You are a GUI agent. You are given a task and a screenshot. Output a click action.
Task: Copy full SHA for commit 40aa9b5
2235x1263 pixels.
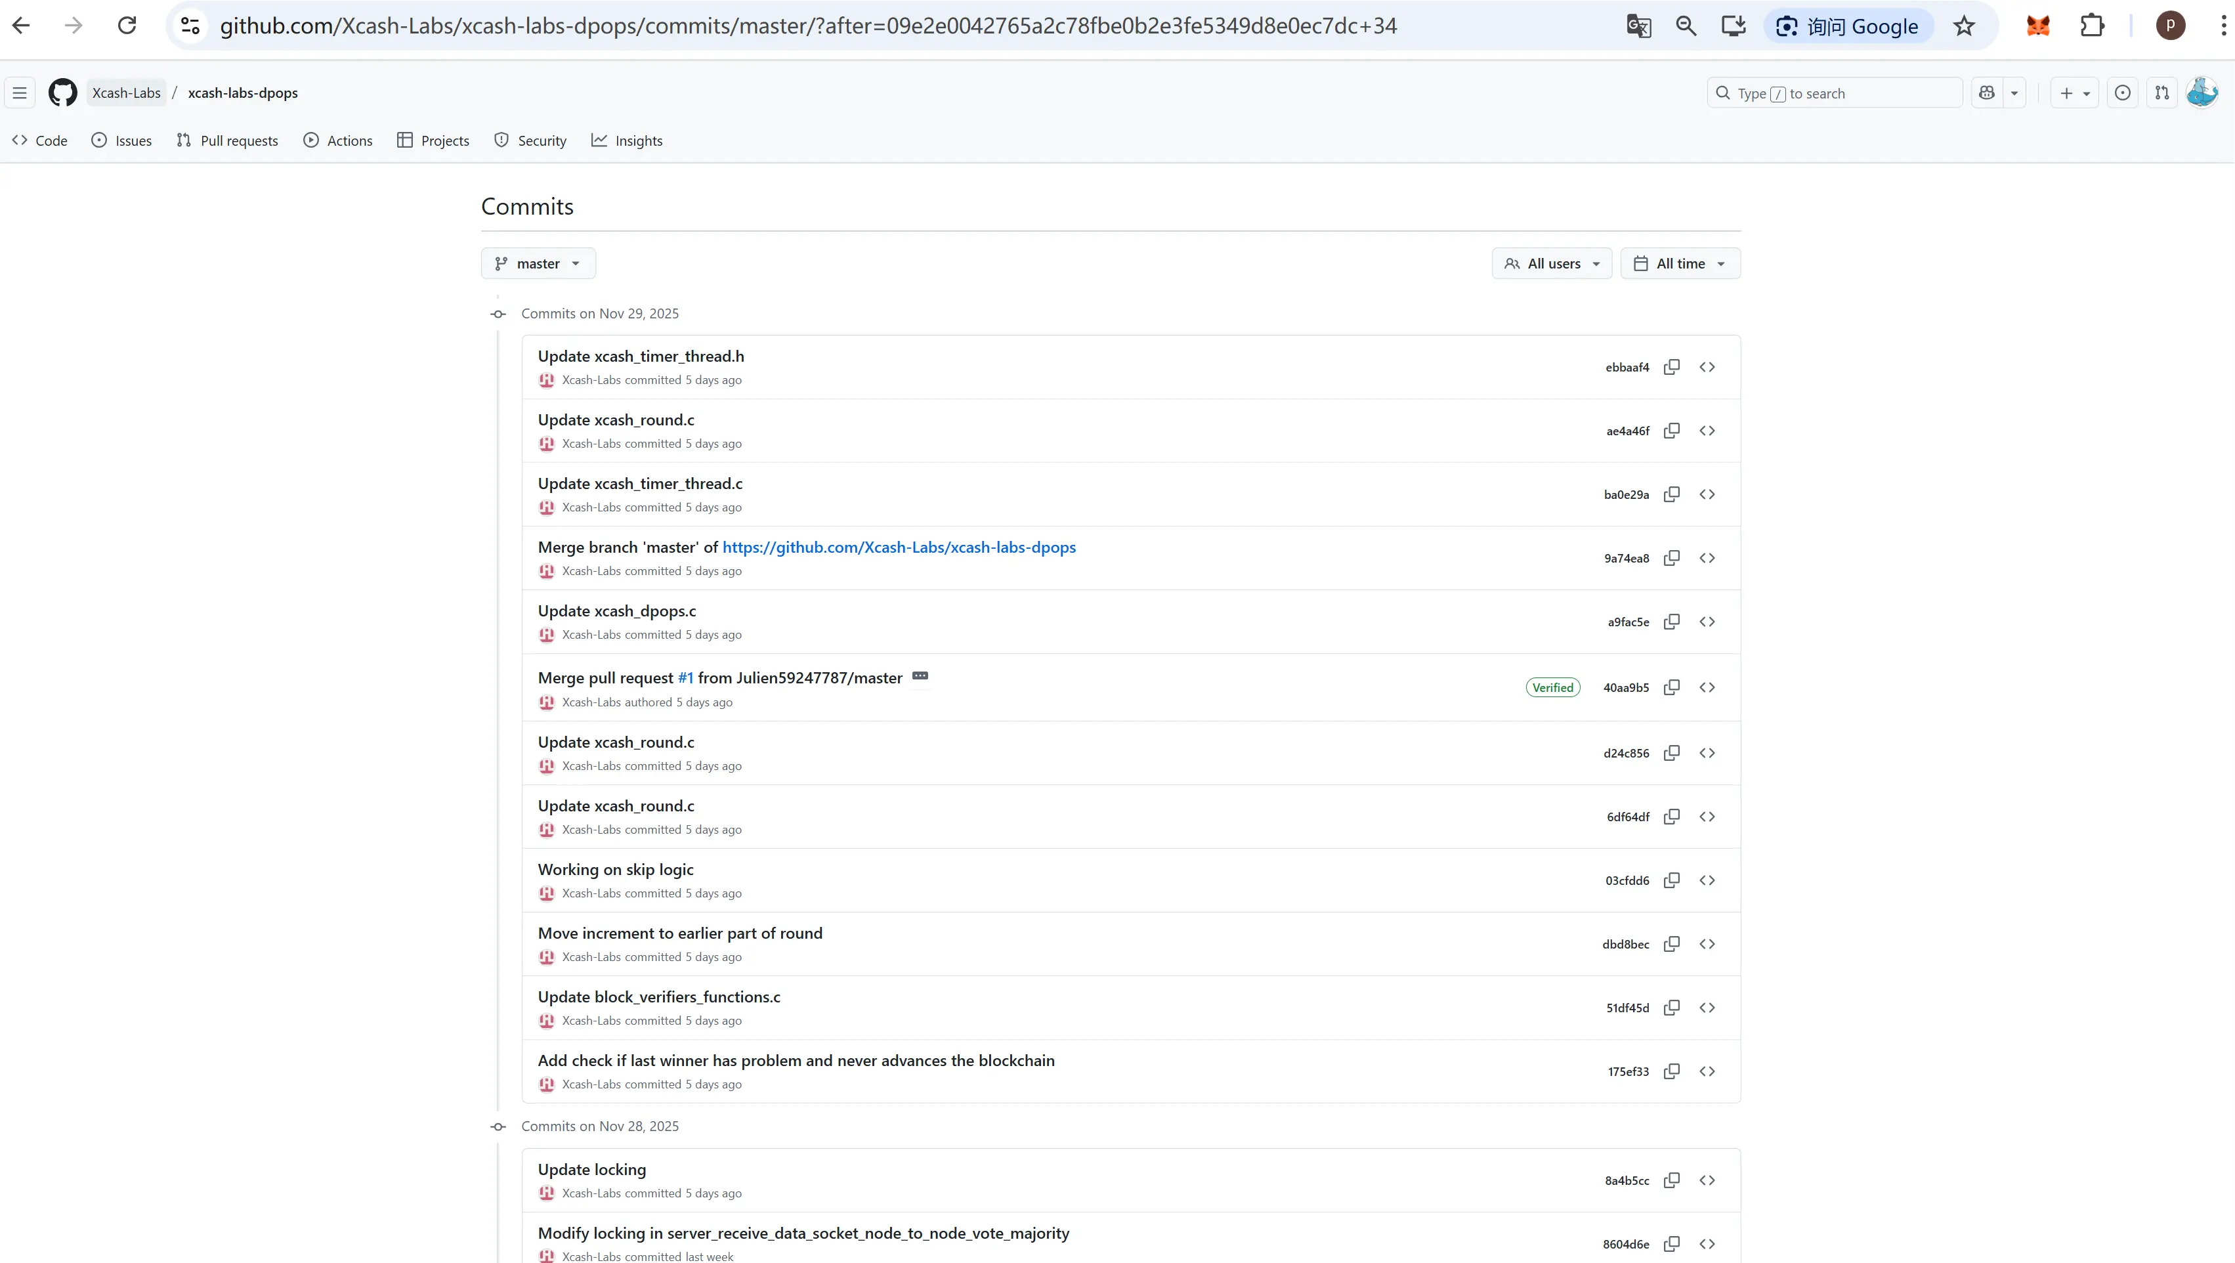tap(1671, 688)
